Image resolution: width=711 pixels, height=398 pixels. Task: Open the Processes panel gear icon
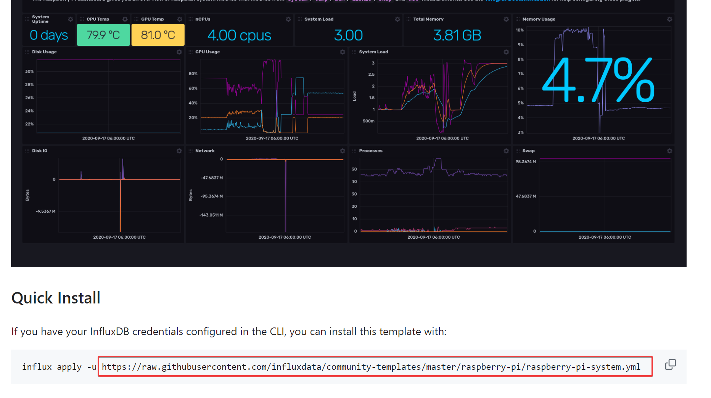click(506, 151)
